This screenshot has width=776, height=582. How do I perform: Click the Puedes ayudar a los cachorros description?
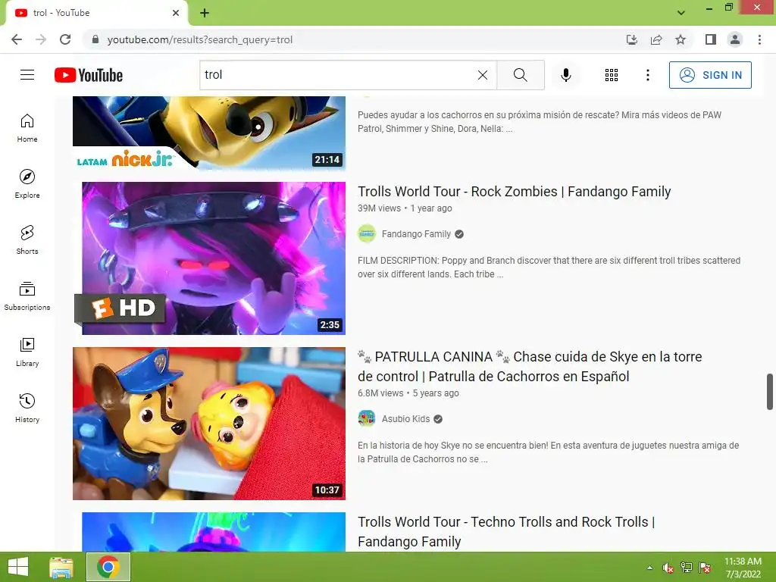point(540,122)
